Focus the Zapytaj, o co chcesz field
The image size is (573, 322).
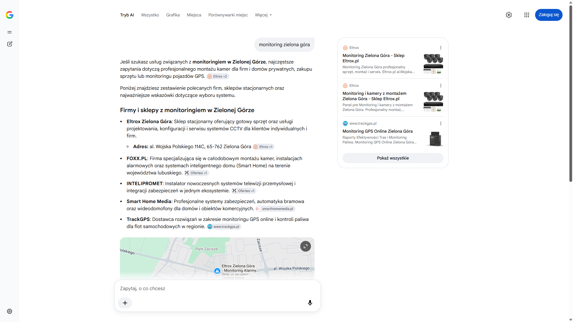point(217,288)
